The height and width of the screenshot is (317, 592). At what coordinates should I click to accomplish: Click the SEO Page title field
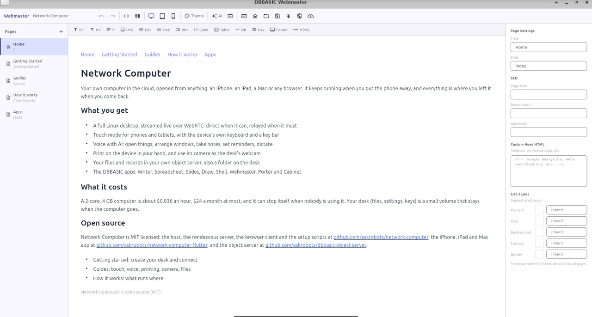[x=549, y=94]
